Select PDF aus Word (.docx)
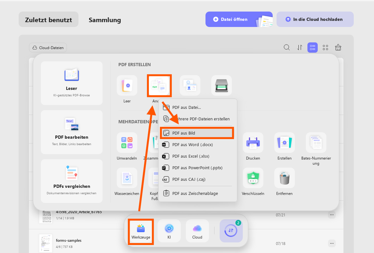Screen dimensions: 374x253 click(198, 144)
